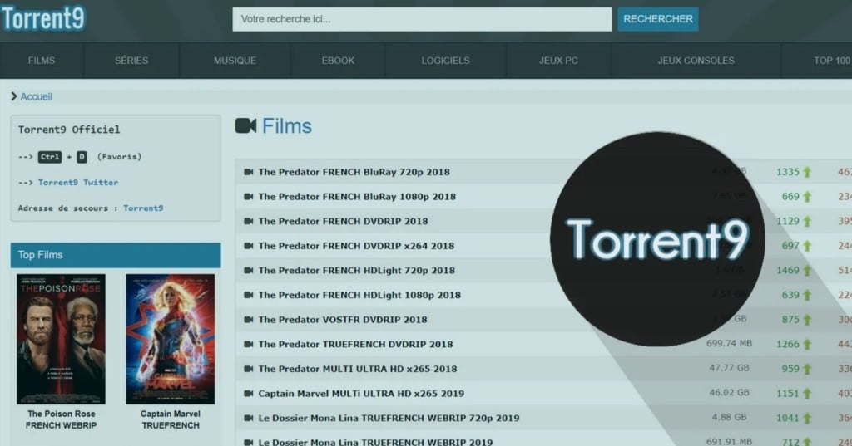Click camera icon beside Captain Marvel MULTi row

tap(248, 394)
